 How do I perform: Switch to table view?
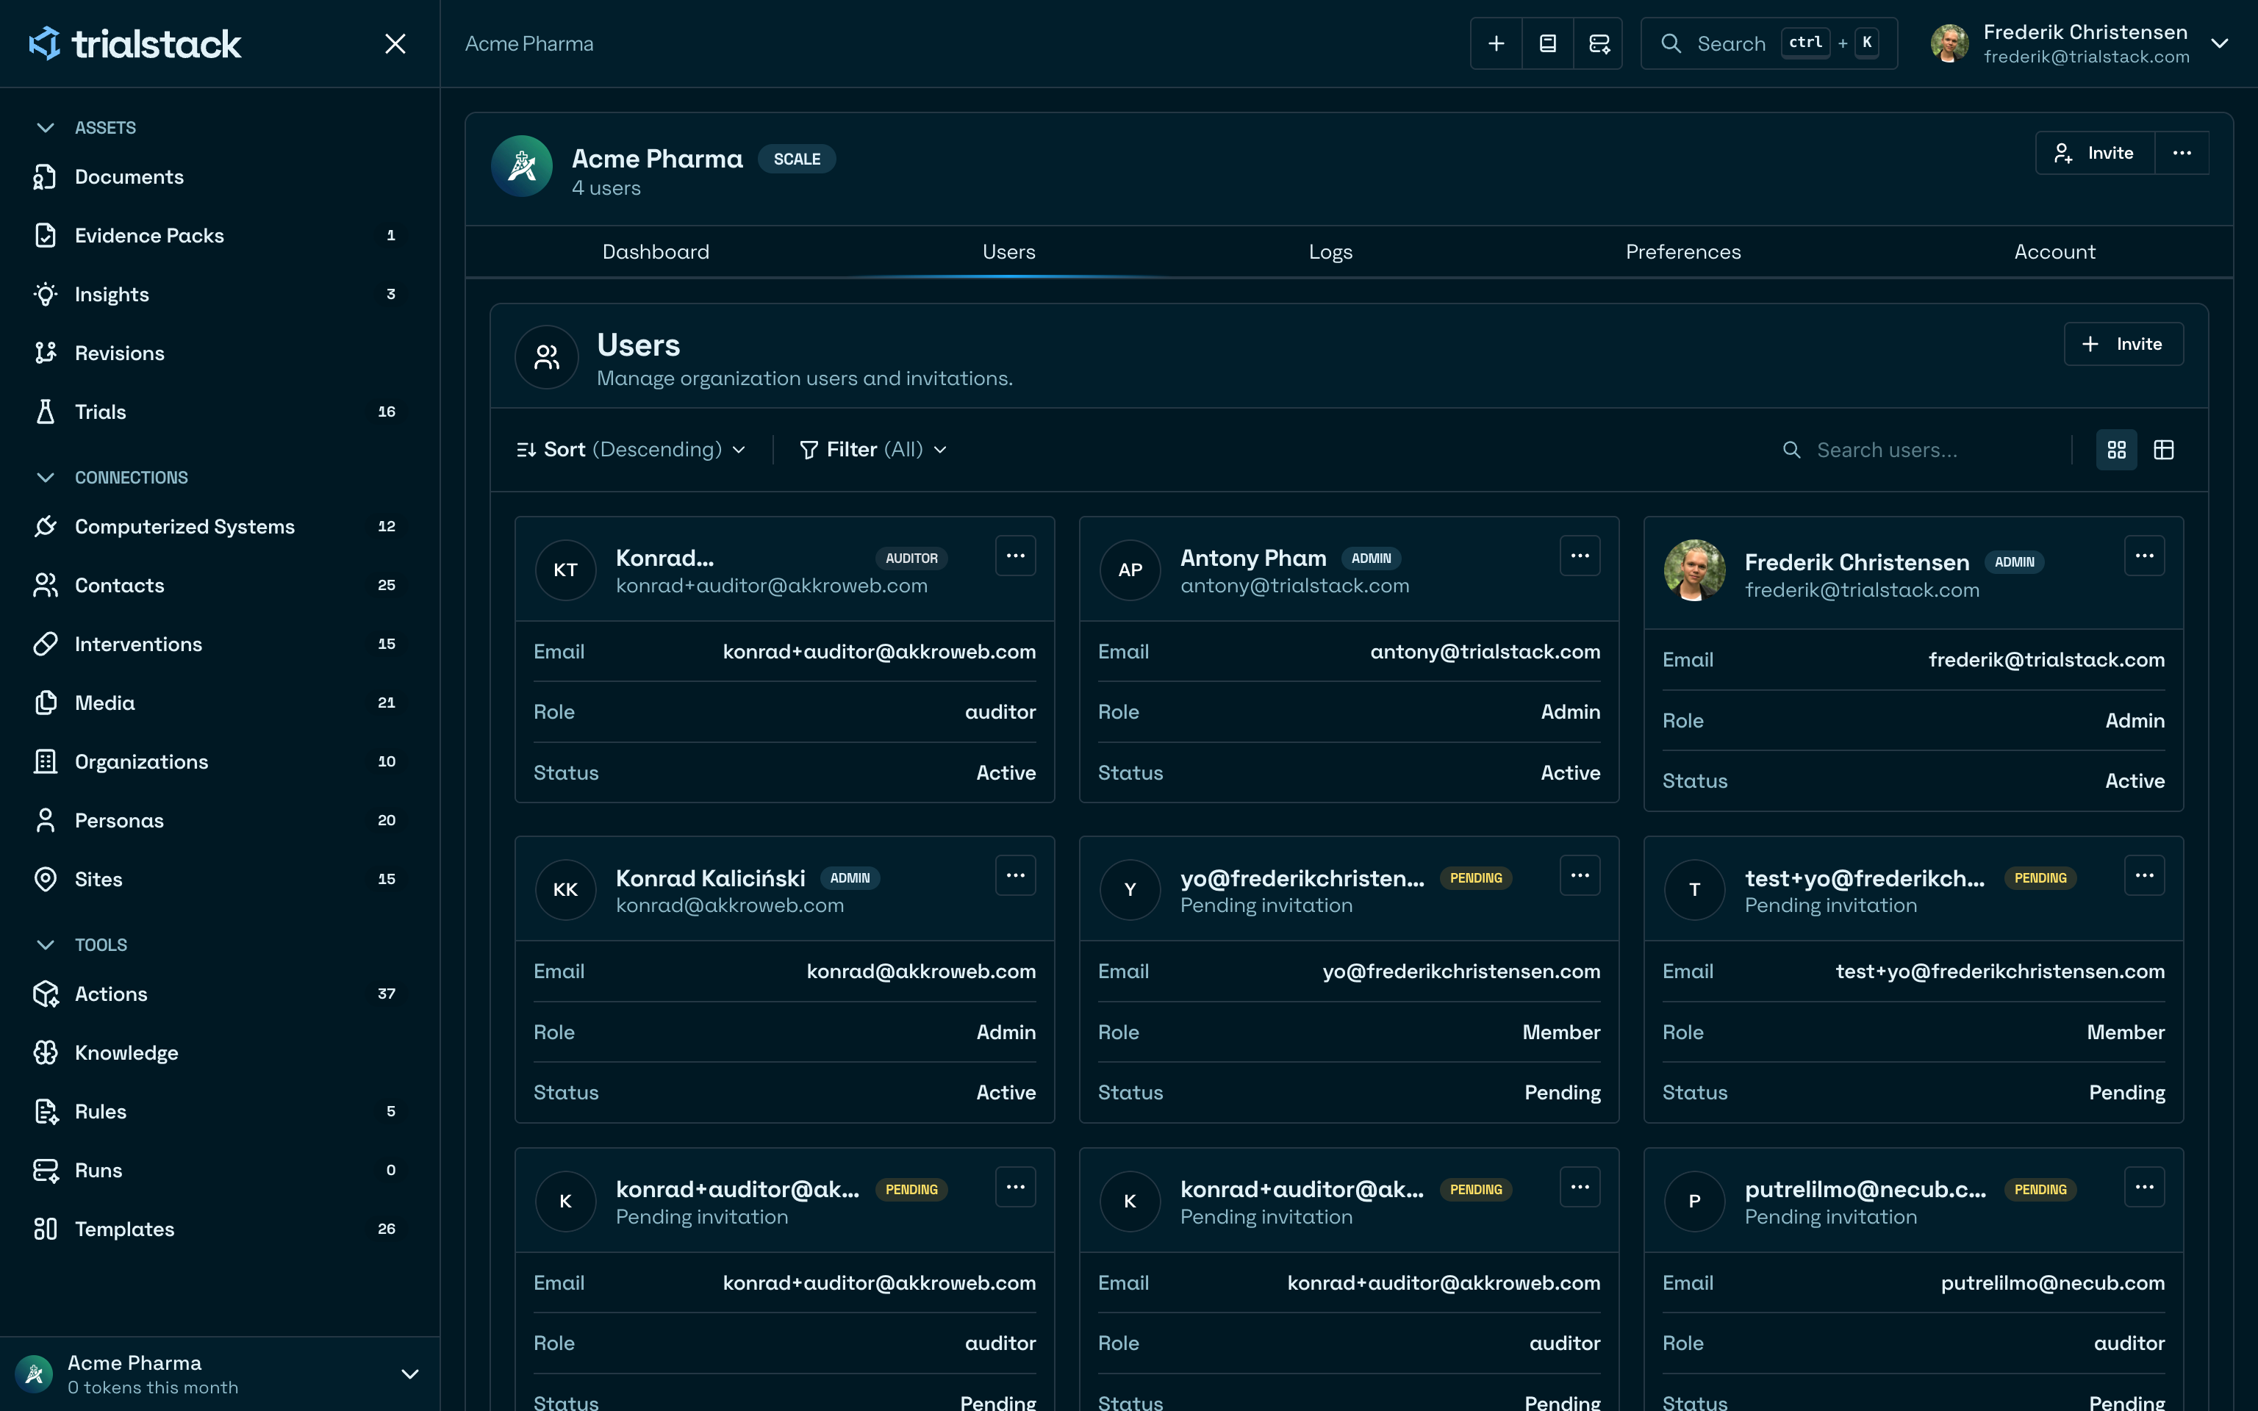(x=2164, y=450)
